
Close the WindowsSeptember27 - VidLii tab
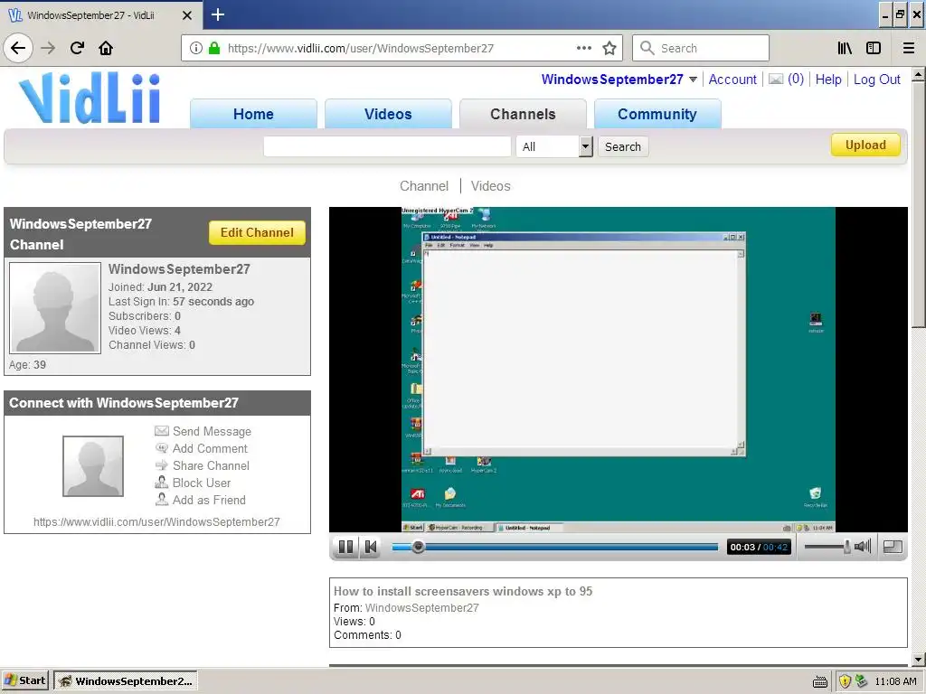[186, 15]
